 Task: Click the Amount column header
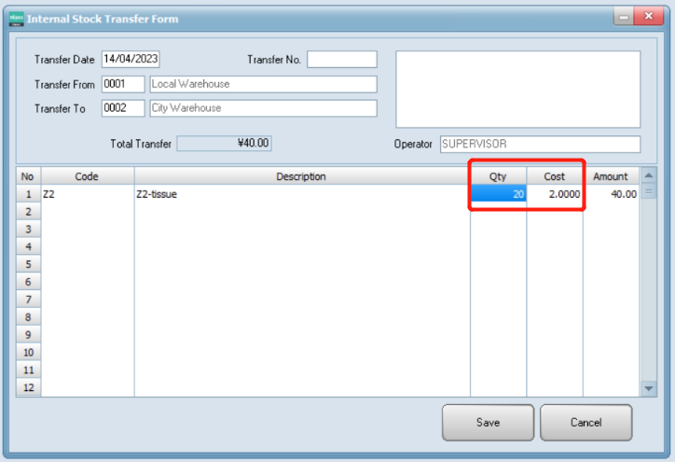click(611, 176)
